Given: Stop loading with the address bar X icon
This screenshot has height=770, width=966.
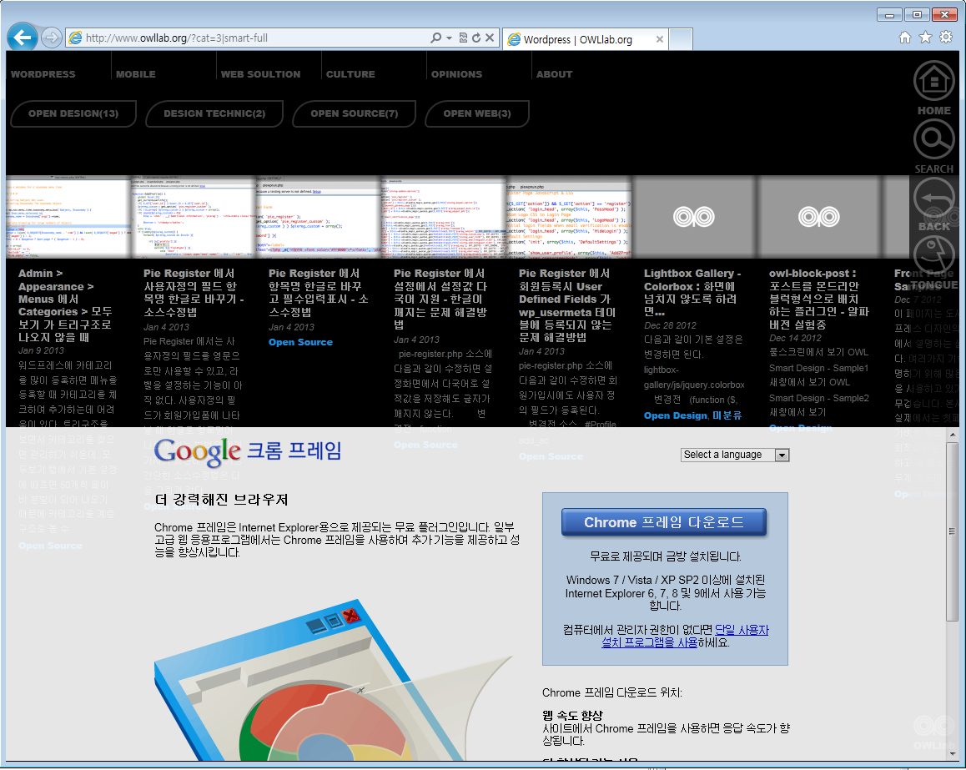Looking at the screenshot, I should pyautogui.click(x=490, y=38).
